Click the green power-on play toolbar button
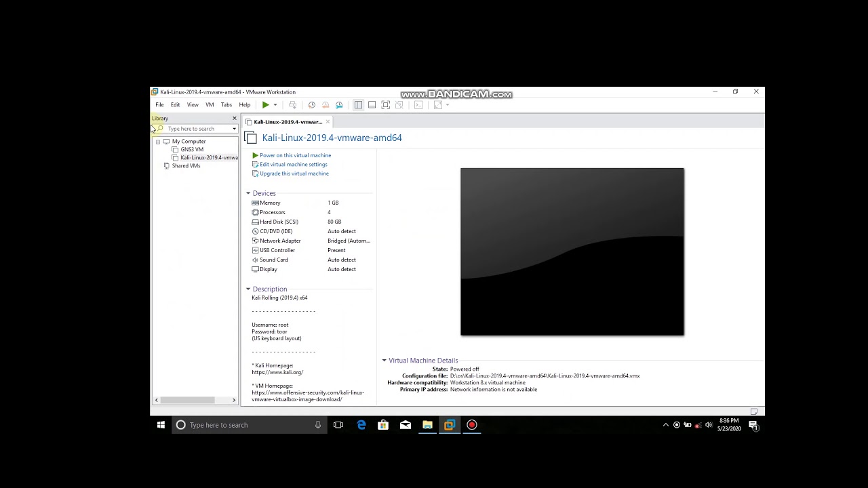Viewport: 868px width, 488px height. tap(266, 105)
